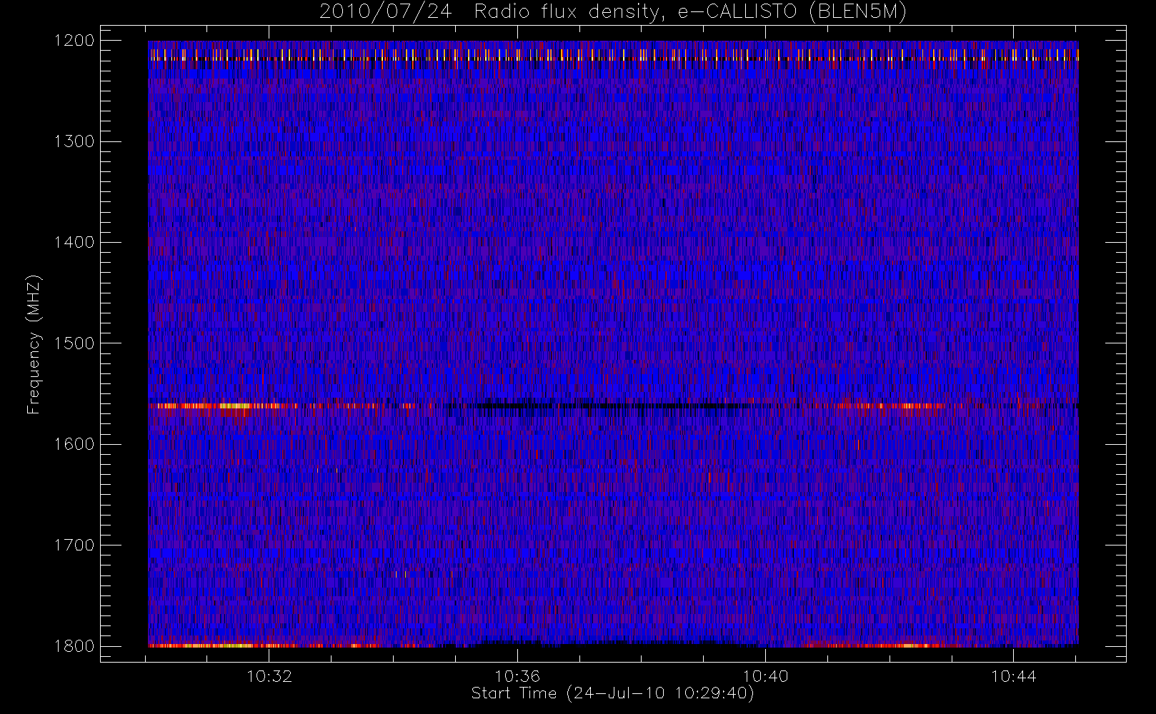This screenshot has height=714, width=1156.
Task: Click the 1600 frequency axis label
Action: tap(74, 444)
